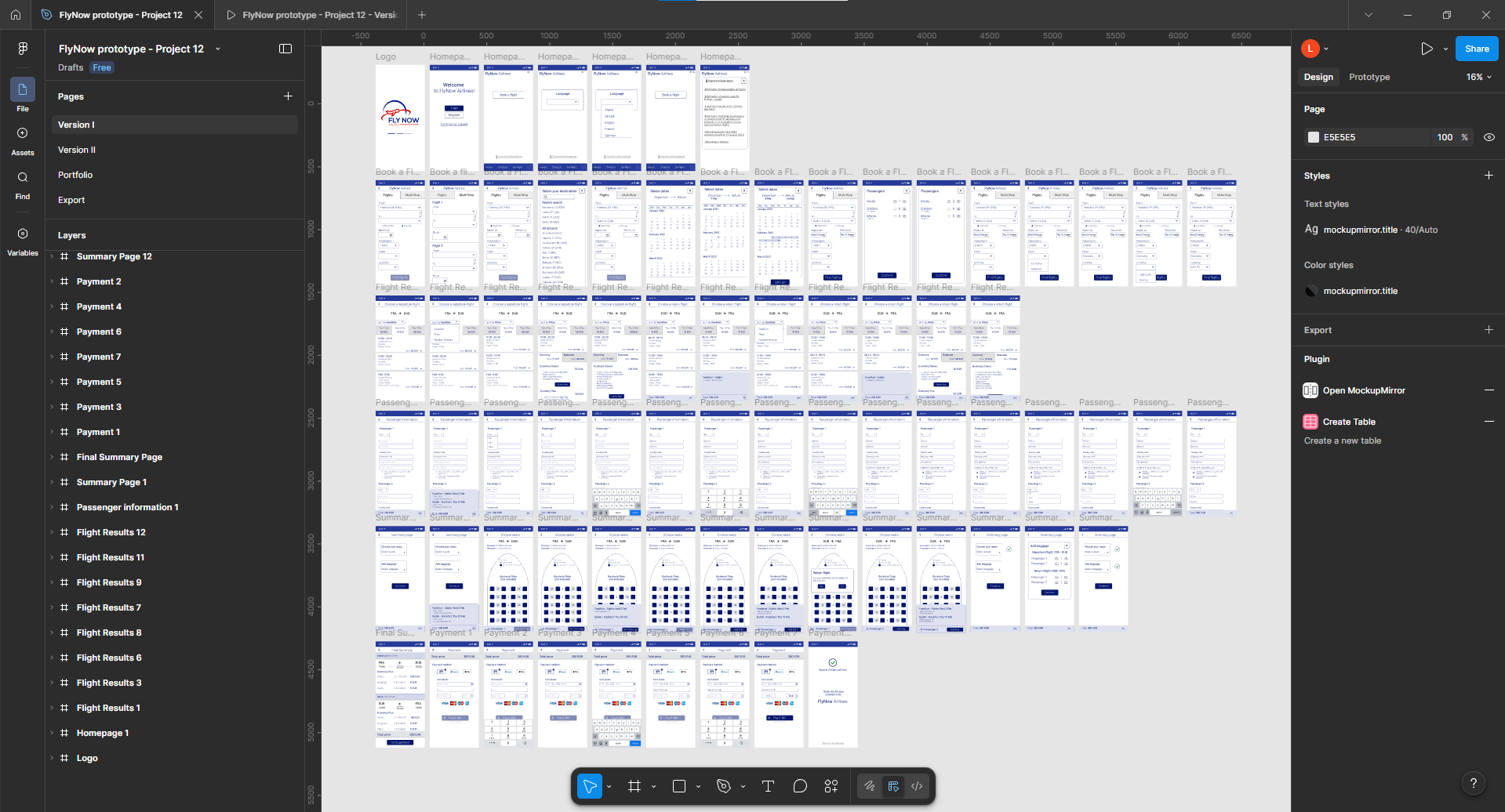Screen dimensions: 1505x812
Task: Open the user avatar L account menu
Action: pos(1310,49)
